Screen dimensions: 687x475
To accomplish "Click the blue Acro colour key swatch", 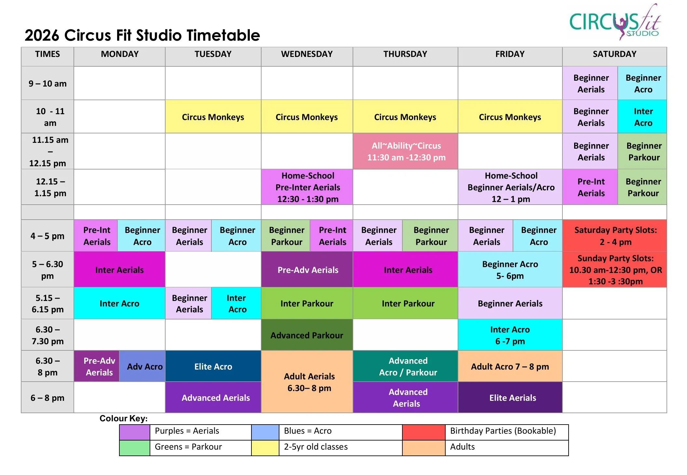I will [265, 432].
